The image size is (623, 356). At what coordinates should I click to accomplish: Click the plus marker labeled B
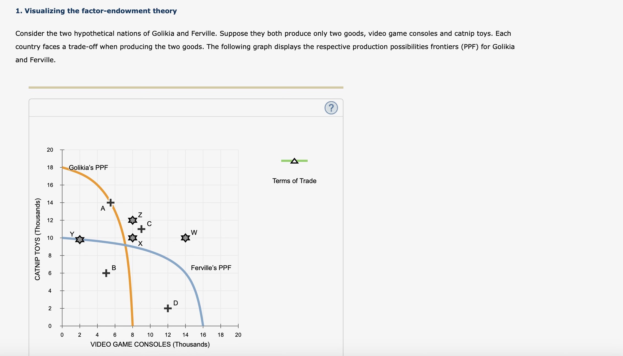[106, 273]
